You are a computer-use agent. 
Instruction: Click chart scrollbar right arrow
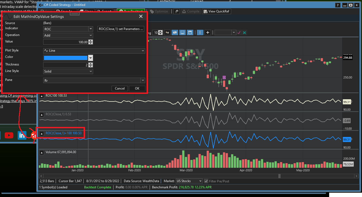pyautogui.click(x=356, y=176)
